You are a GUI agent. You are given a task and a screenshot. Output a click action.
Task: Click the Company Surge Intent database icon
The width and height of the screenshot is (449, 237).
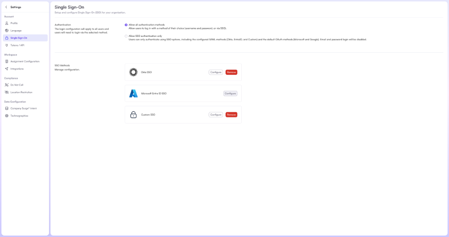(7, 108)
